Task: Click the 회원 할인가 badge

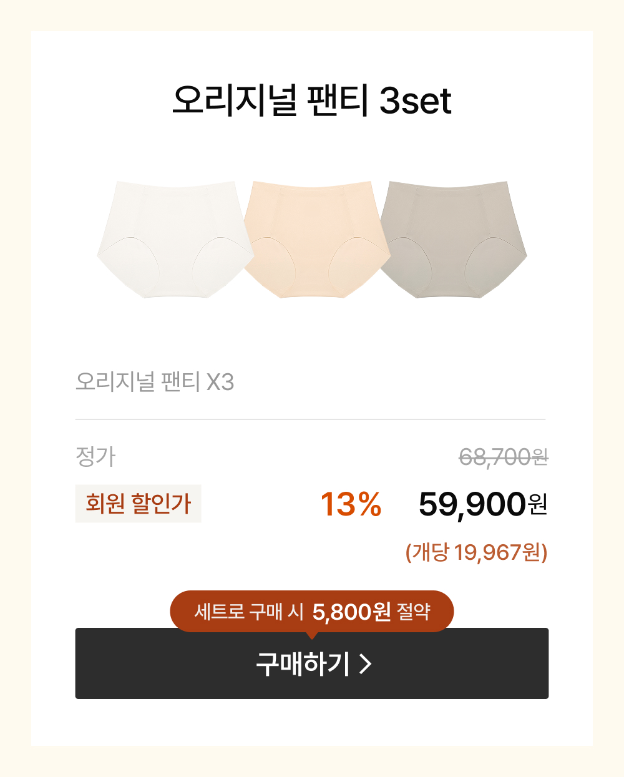Action: pyautogui.click(x=138, y=504)
